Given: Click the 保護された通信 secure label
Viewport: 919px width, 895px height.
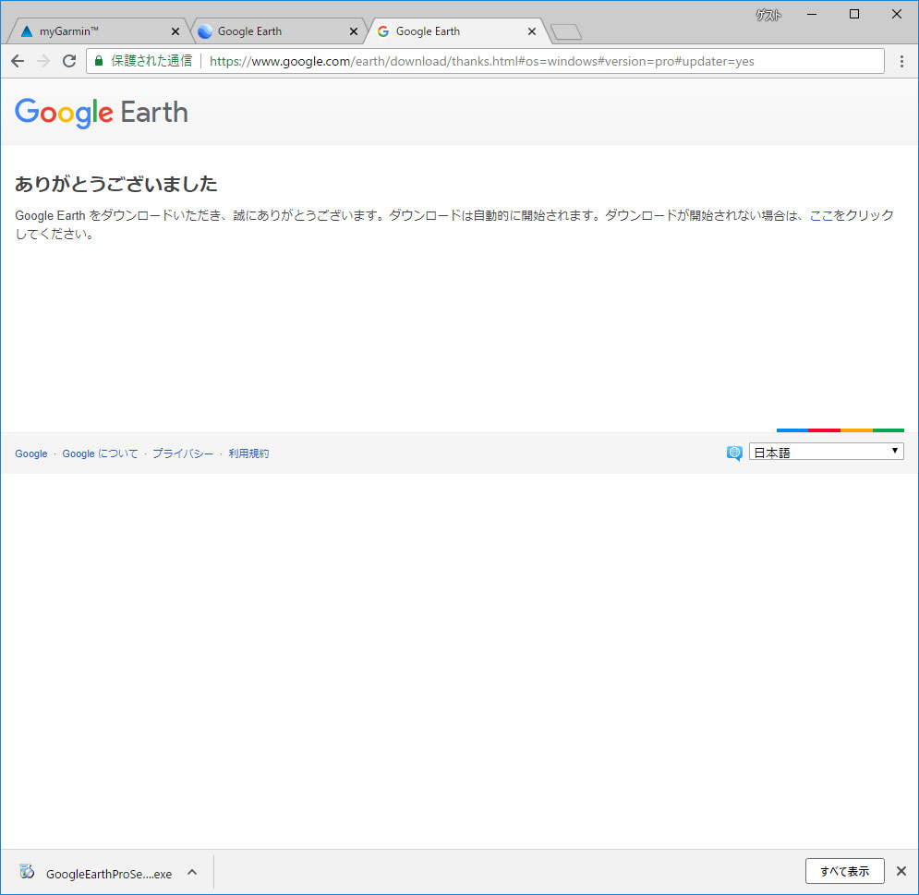Looking at the screenshot, I should click(151, 61).
